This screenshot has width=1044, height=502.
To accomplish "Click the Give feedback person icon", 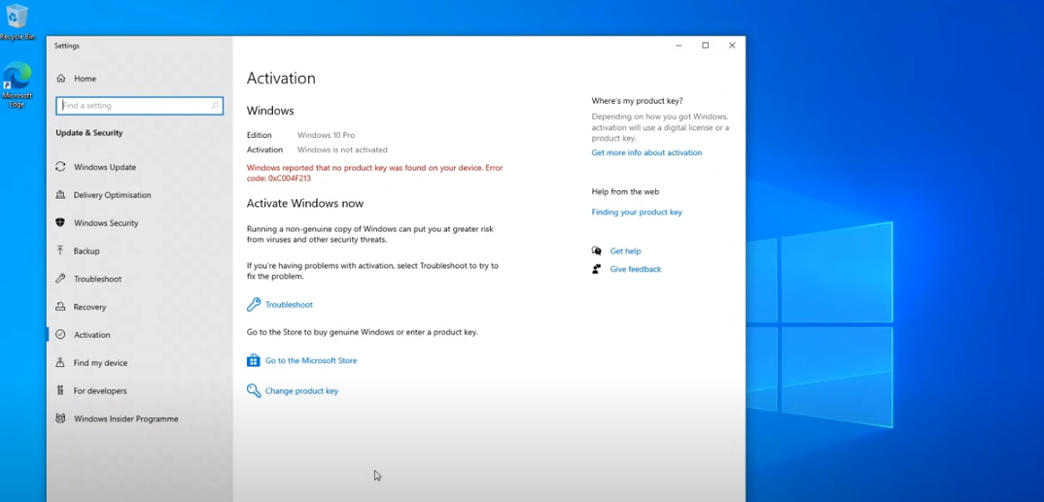I will click(597, 269).
